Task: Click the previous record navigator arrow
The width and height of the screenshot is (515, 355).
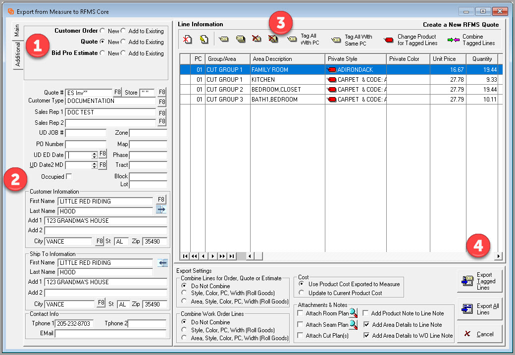Action: point(204,256)
